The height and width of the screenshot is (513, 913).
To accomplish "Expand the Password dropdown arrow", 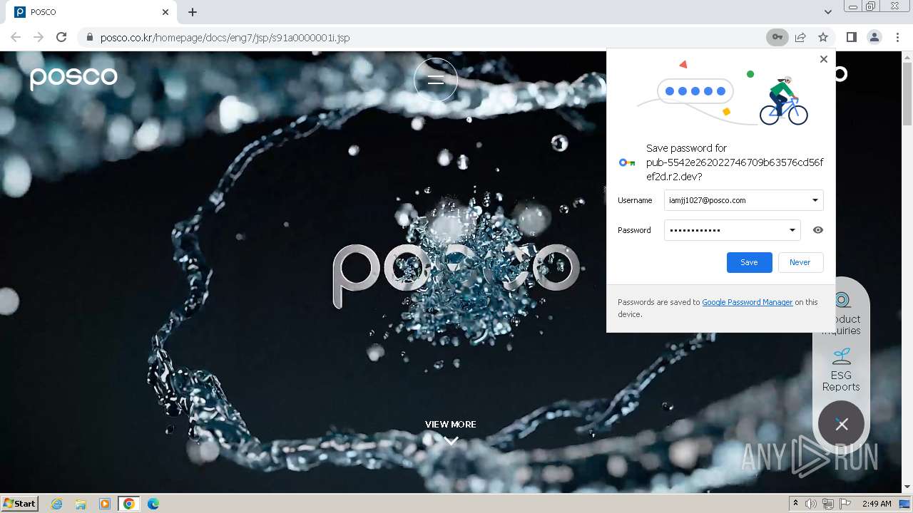I will coord(792,230).
